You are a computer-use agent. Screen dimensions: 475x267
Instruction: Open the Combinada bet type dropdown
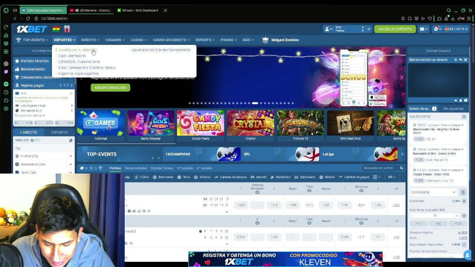click(433, 192)
